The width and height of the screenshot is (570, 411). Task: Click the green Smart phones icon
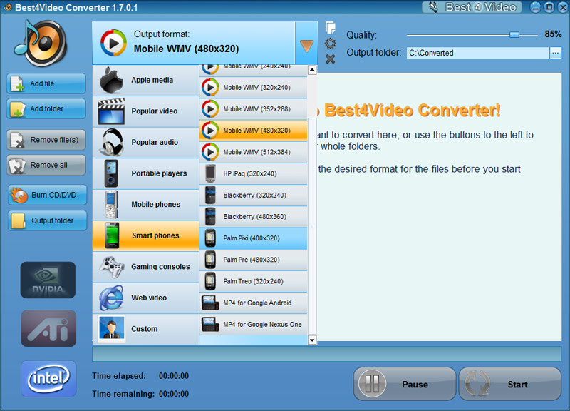[112, 235]
